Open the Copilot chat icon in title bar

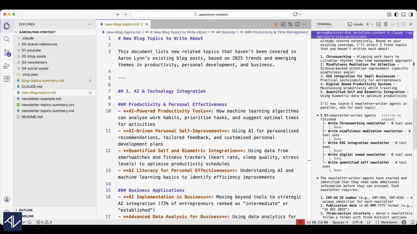(x=295, y=15)
